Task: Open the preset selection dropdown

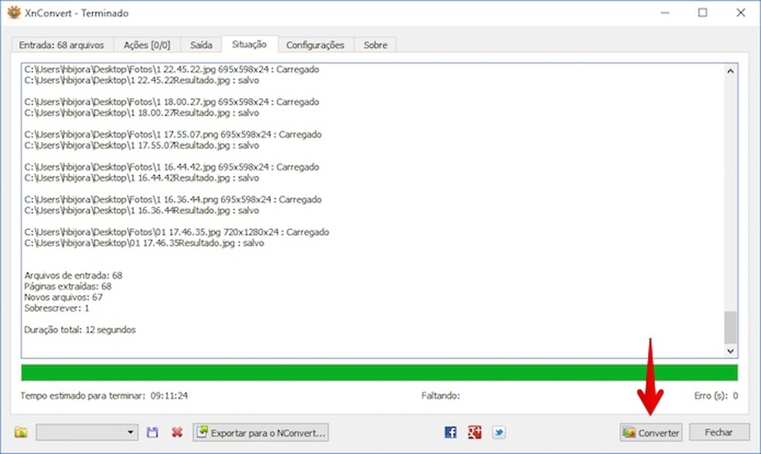Action: tap(131, 432)
